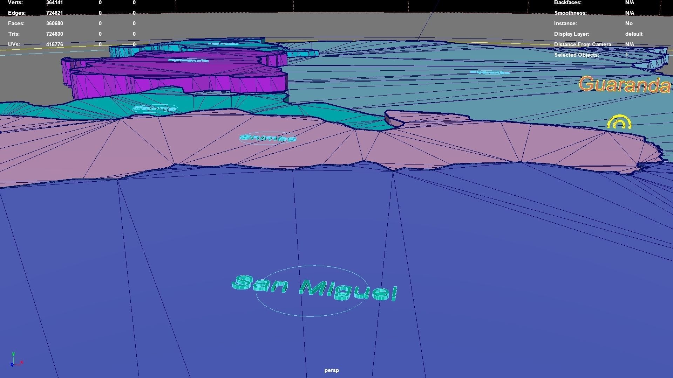Click the Verts: HUD label
This screenshot has height=378, width=673.
click(15, 2)
